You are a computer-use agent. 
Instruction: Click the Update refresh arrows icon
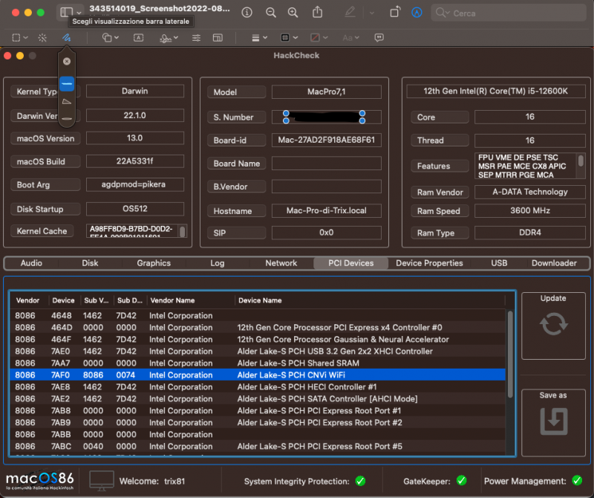(x=553, y=324)
